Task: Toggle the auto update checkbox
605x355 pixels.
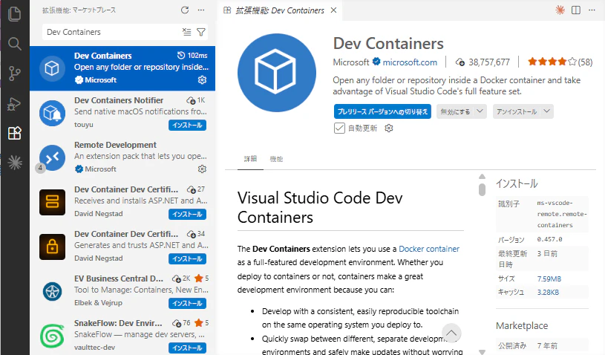Action: pyautogui.click(x=339, y=128)
